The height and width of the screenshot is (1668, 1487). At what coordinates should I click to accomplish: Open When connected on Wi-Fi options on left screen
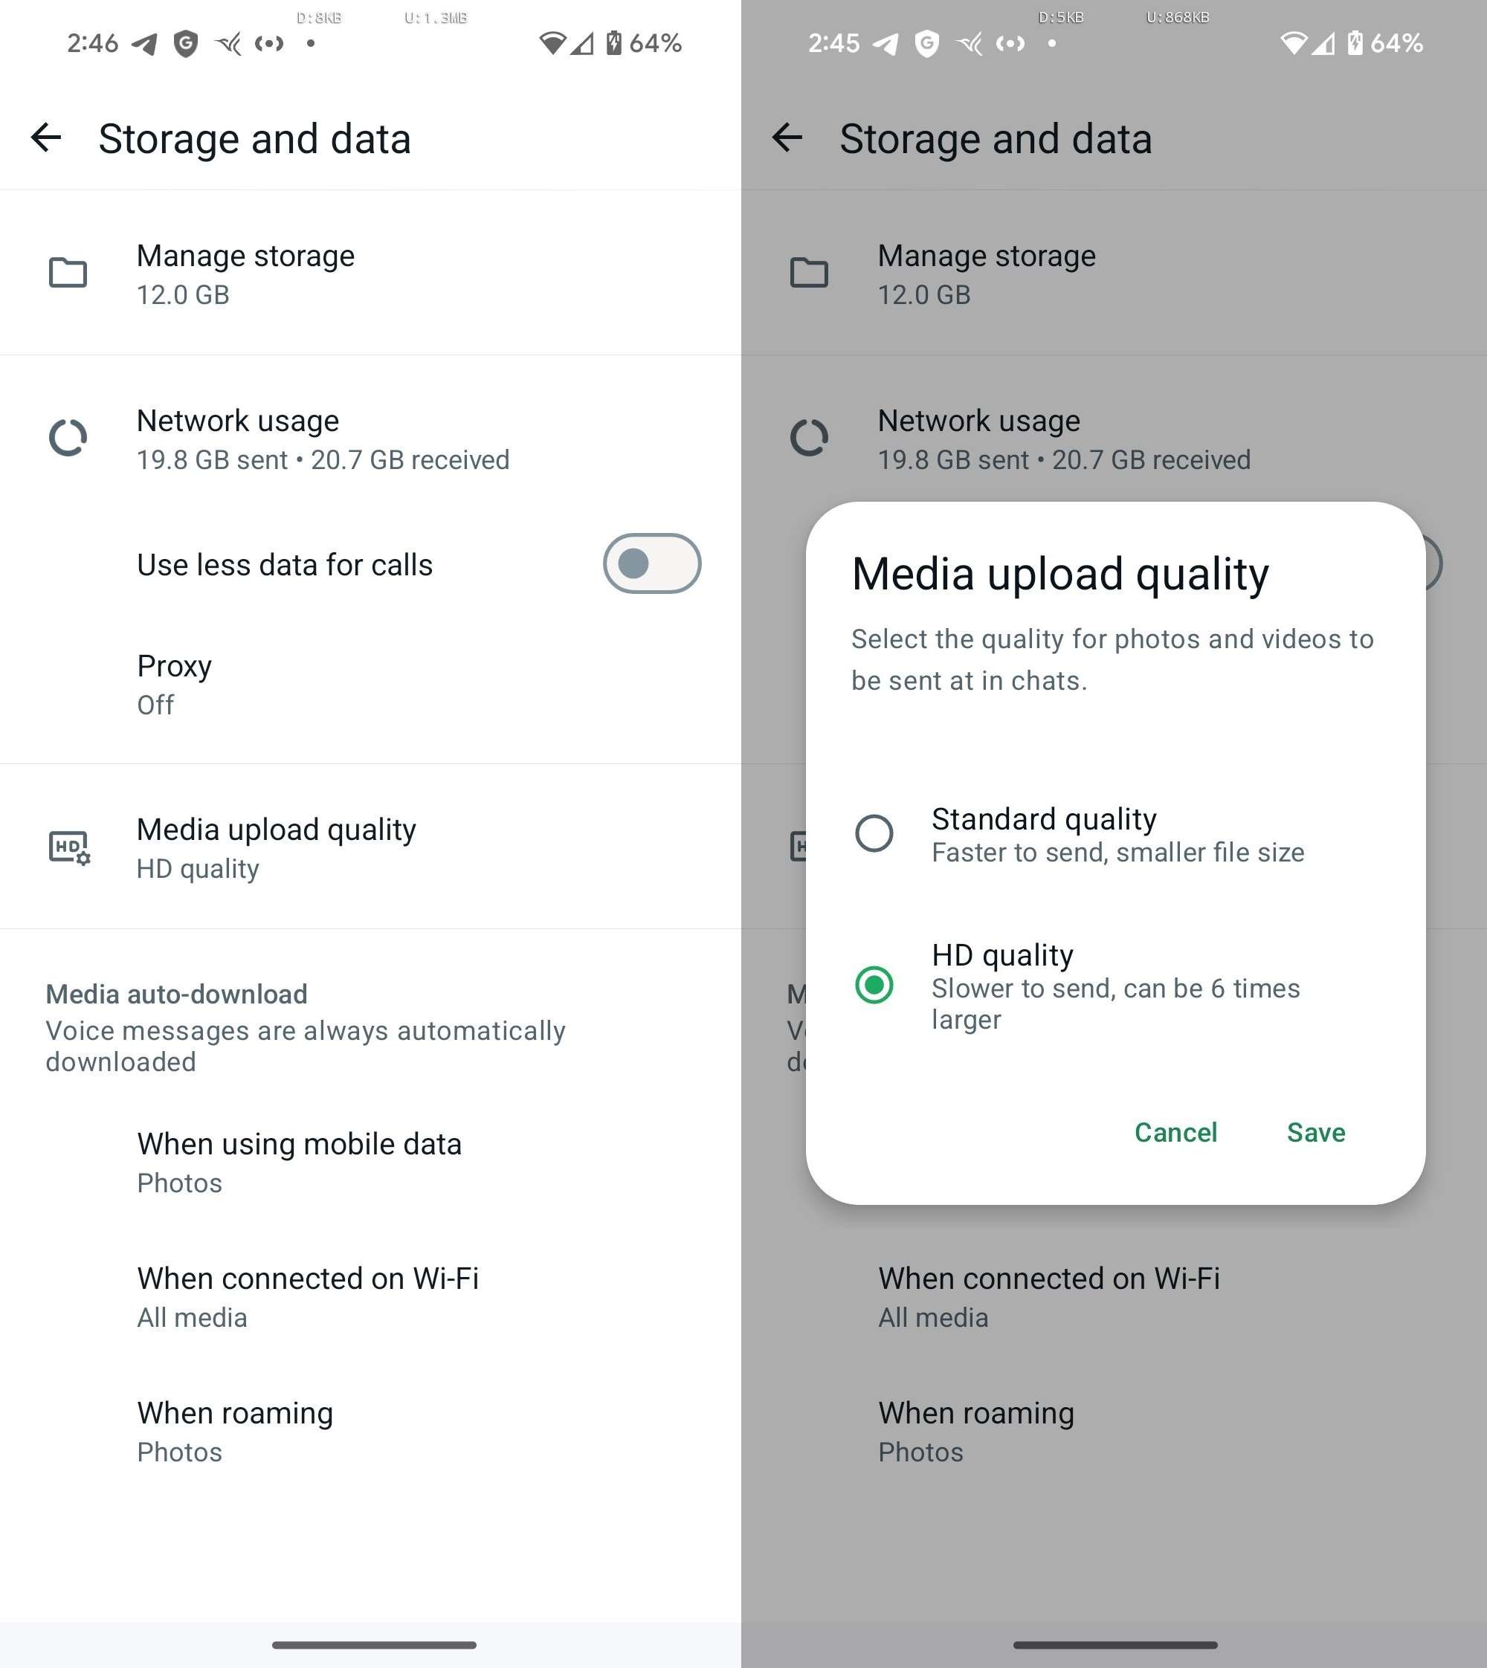371,1297
